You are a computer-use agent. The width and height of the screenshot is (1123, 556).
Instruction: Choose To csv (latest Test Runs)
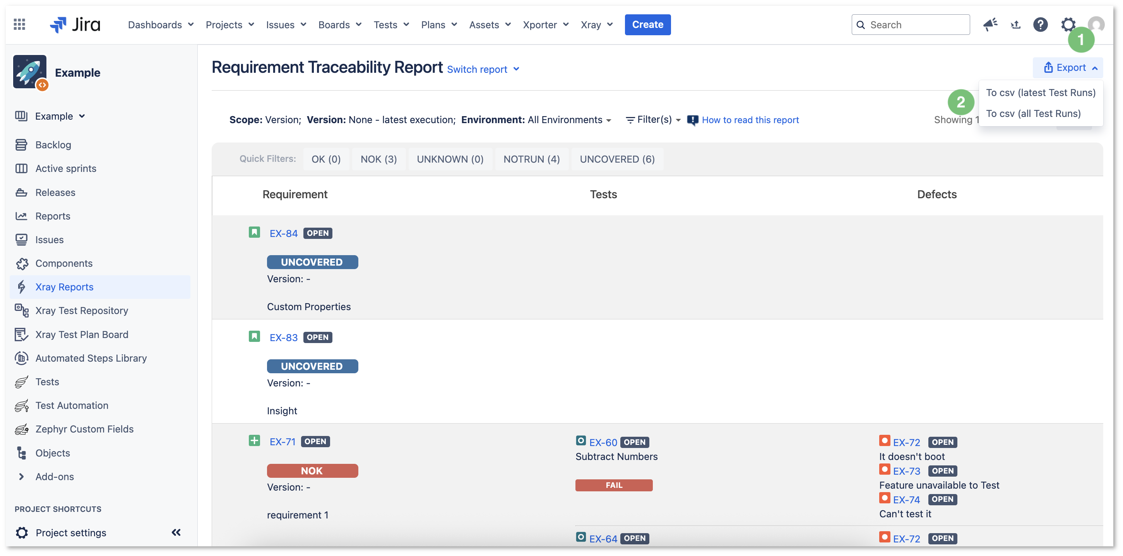click(1041, 93)
